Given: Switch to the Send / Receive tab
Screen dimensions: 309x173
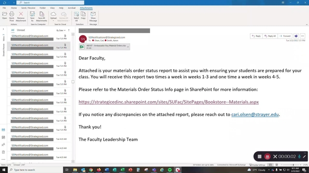Looking at the screenshot, I should (28, 8).
